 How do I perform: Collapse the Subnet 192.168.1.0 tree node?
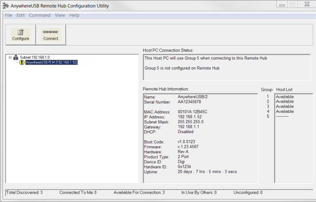(10, 57)
